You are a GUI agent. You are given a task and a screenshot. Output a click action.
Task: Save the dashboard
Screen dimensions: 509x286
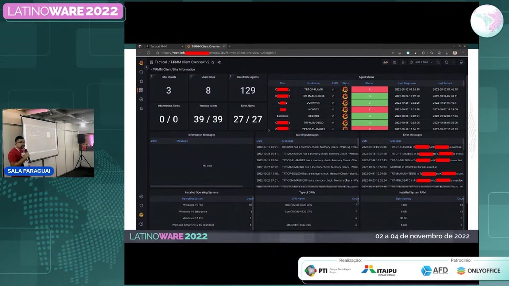[394, 62]
